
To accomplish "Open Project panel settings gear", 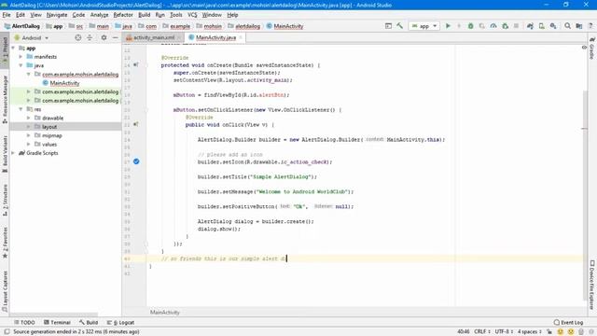I will [x=104, y=37].
